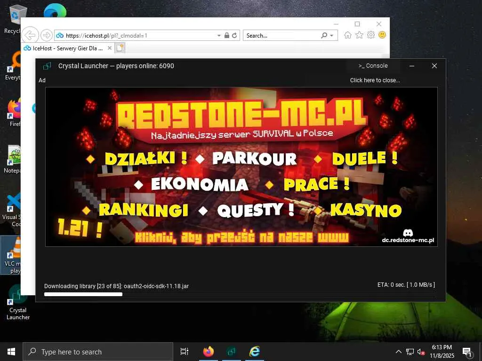The height and width of the screenshot is (361, 482).
Task: Open a new tab in Internet Explorer
Action: coord(120,48)
